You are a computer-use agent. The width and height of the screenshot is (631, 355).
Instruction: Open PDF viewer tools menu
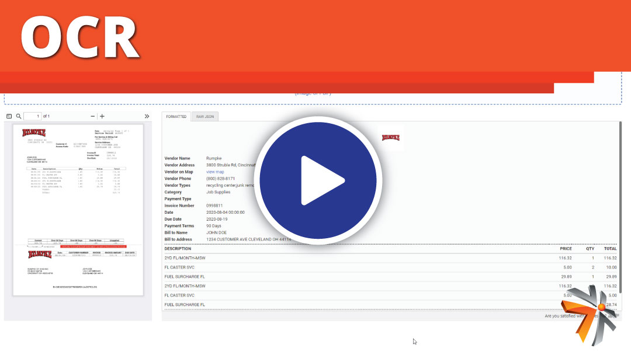coord(147,116)
